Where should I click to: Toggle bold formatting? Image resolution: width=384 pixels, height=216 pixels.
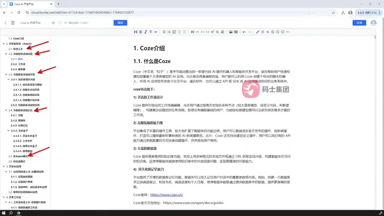140,32
